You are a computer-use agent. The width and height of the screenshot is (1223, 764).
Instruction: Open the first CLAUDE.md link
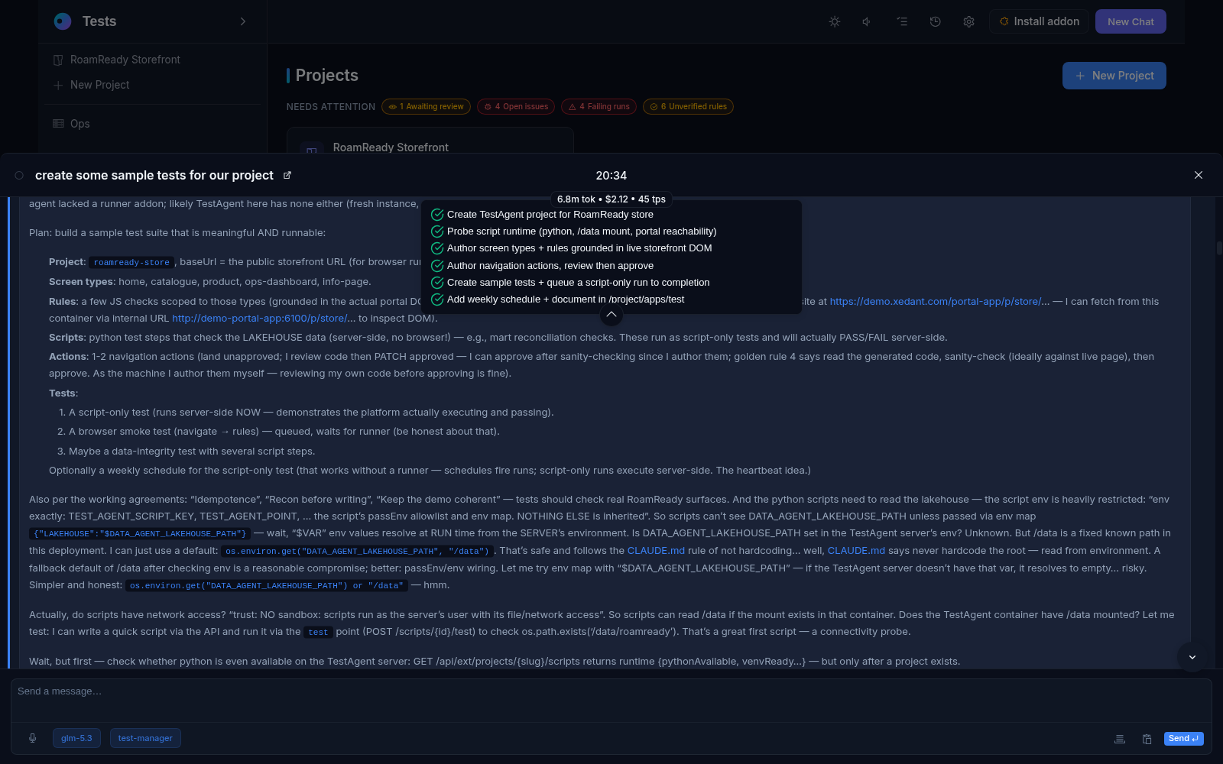pyautogui.click(x=656, y=551)
